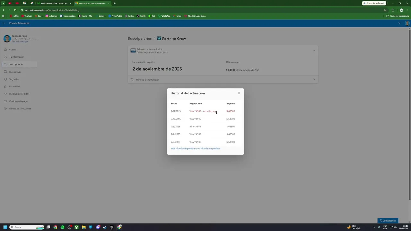Viewport: 411px width, 231px height.
Task: Bookmark this page with the star icon
Action: click(385, 10)
